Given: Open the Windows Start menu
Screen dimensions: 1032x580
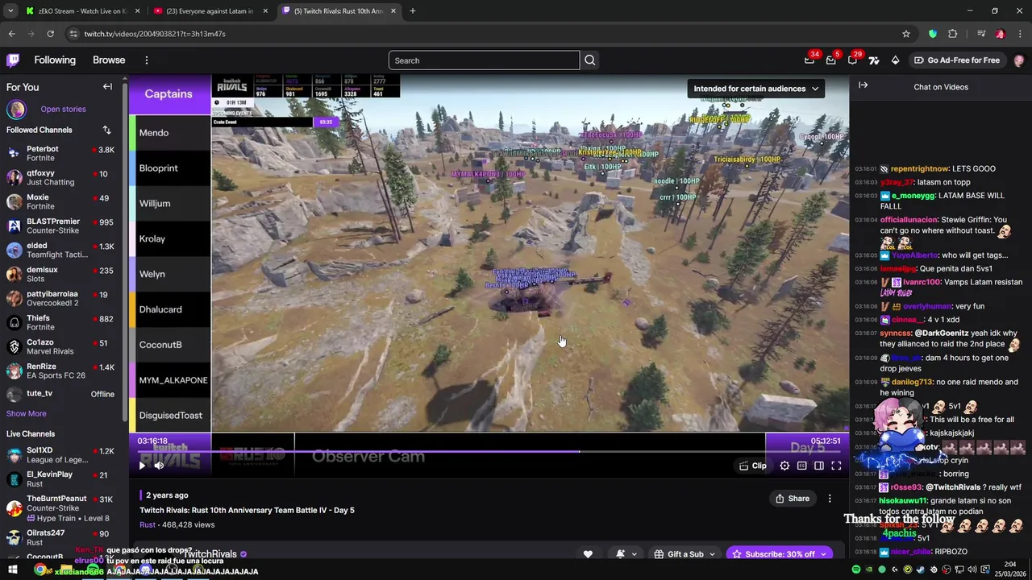Looking at the screenshot, I should [12, 570].
